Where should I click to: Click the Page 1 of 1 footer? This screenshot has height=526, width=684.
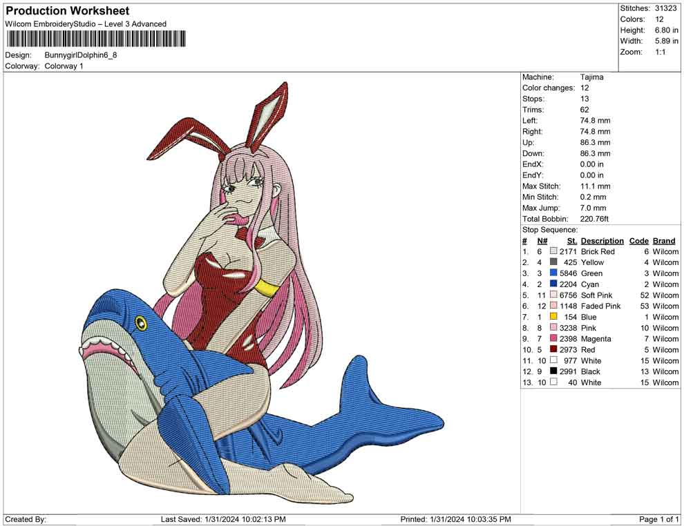click(658, 519)
